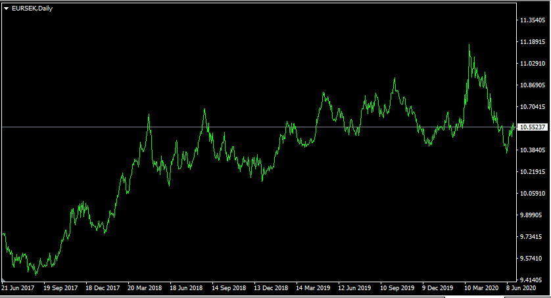Screen dimensions: 551x298
Task: Select price level 10.86905 on the scale
Action: (x=533, y=85)
